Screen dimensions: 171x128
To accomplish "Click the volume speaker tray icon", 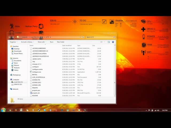I will pos(158,110).
